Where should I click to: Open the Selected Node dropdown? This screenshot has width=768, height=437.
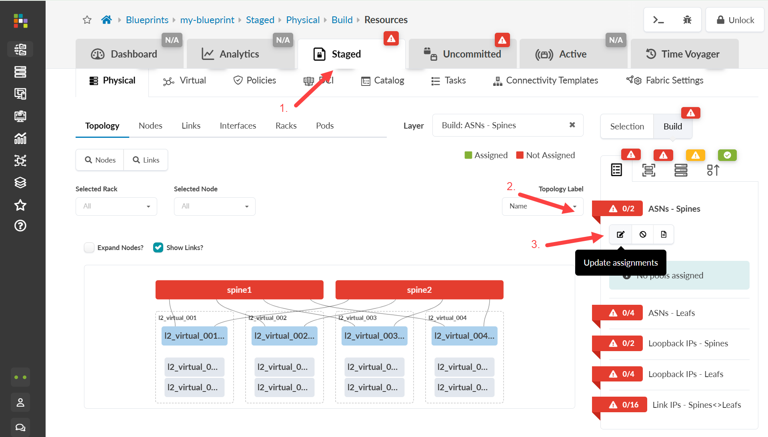coord(214,207)
